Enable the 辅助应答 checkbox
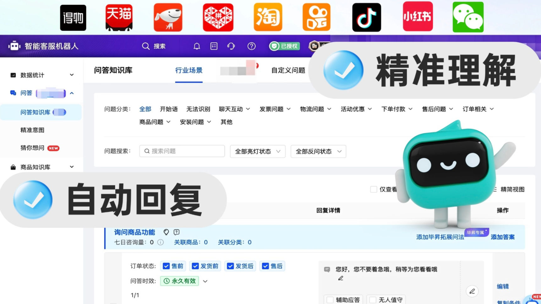 [x=330, y=300]
